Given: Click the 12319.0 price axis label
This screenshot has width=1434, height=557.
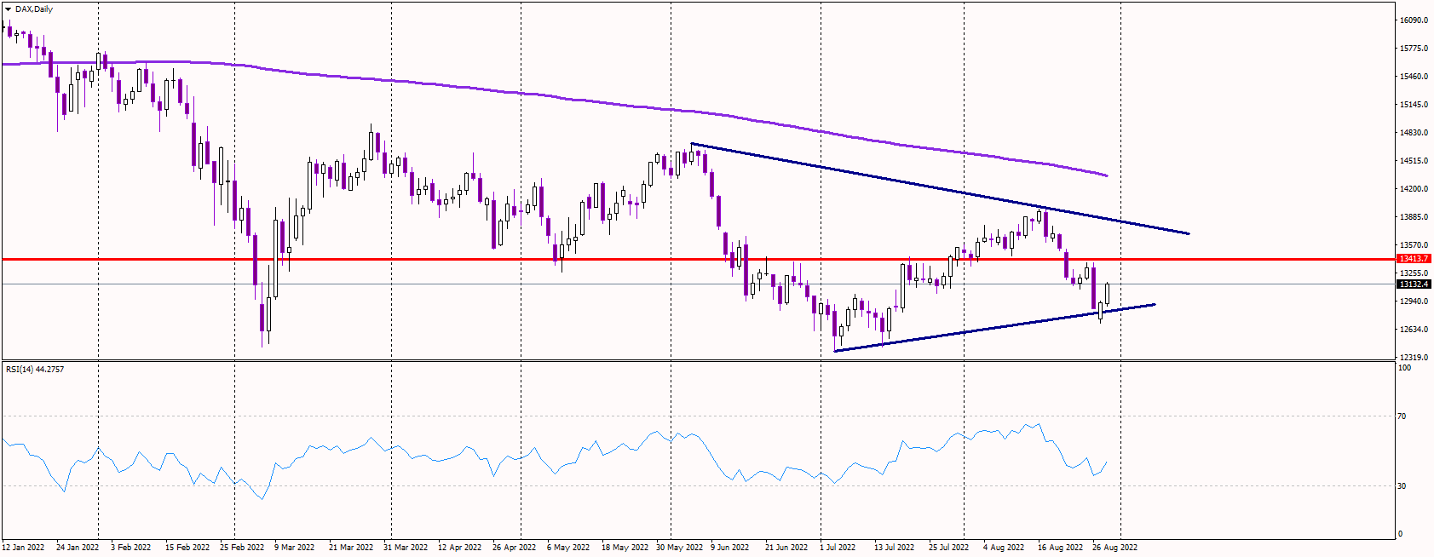Looking at the screenshot, I should tap(1414, 358).
